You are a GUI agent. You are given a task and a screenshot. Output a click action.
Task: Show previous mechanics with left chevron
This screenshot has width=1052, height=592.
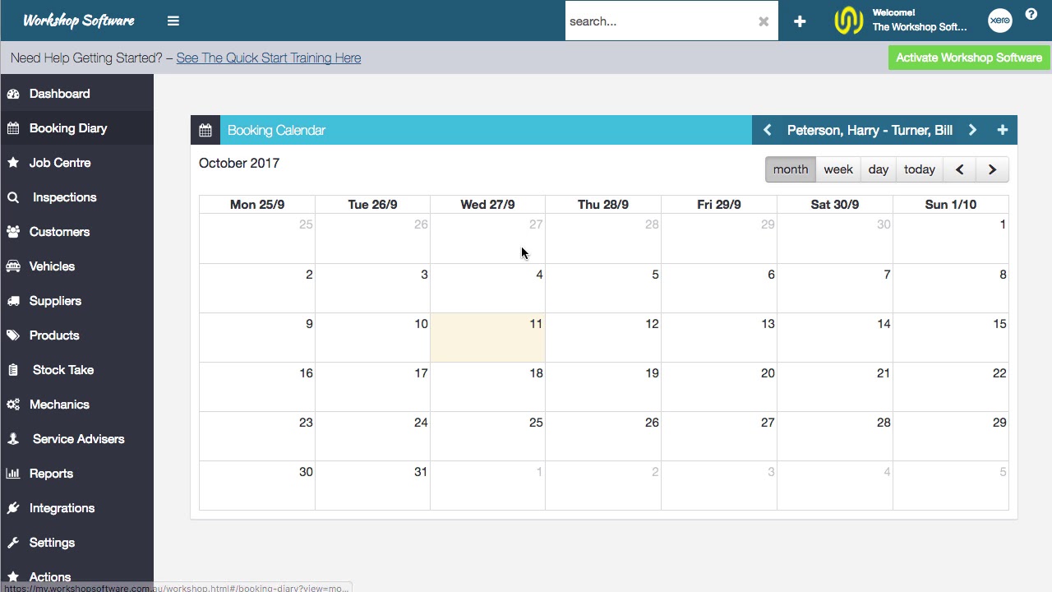tap(767, 130)
